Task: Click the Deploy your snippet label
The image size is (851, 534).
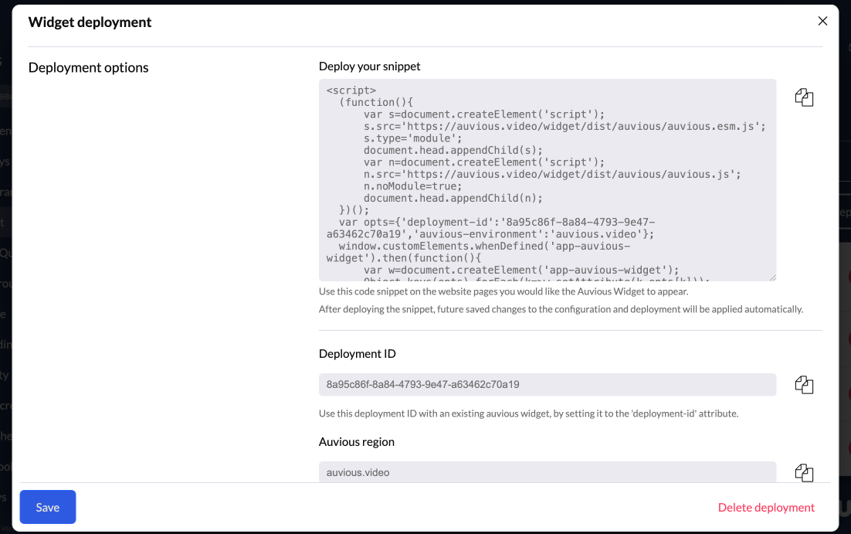Action: (x=369, y=66)
